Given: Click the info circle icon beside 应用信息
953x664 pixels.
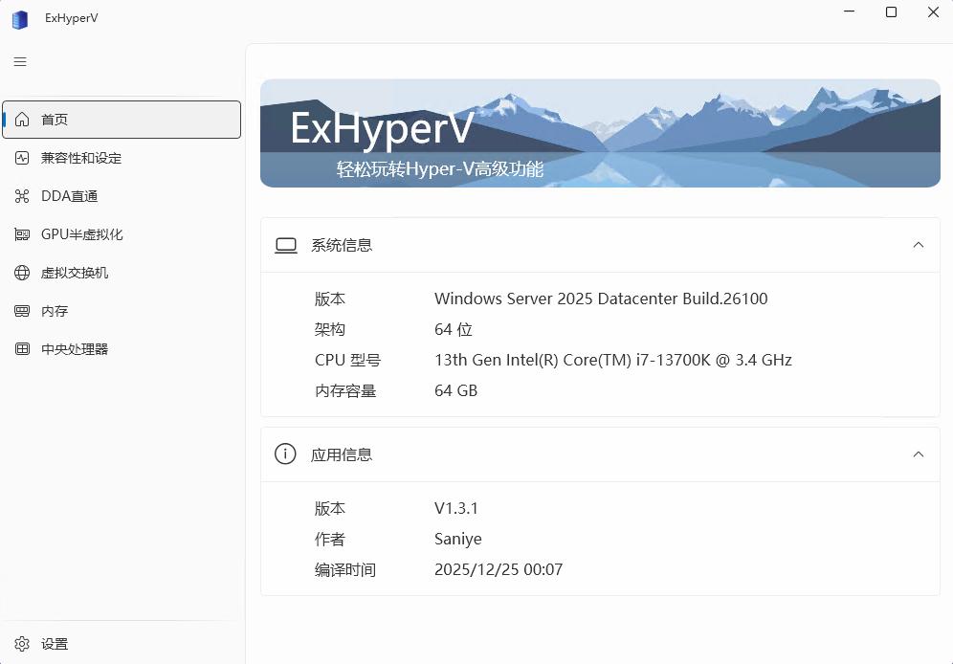Looking at the screenshot, I should tap(285, 454).
